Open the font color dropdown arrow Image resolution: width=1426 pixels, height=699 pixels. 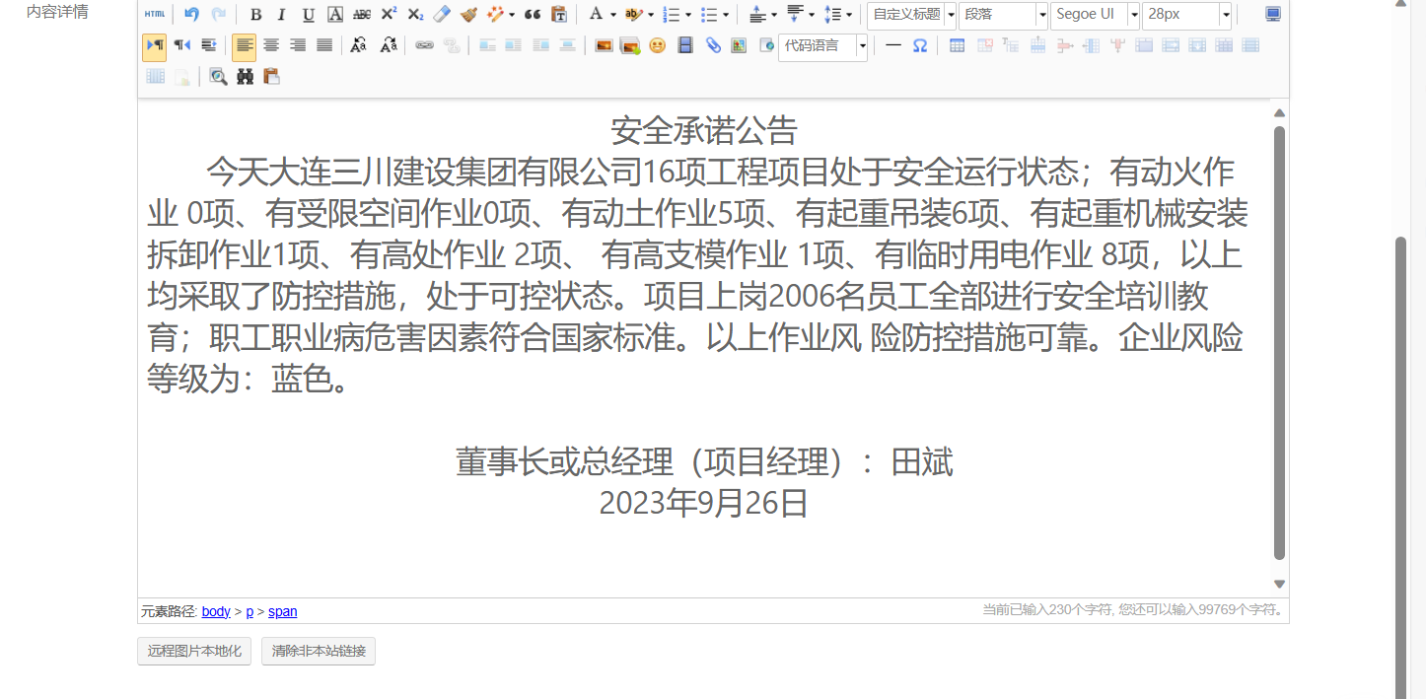pyautogui.click(x=612, y=15)
